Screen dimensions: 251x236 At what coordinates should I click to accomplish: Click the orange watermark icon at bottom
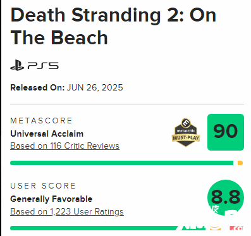[x=215, y=228]
